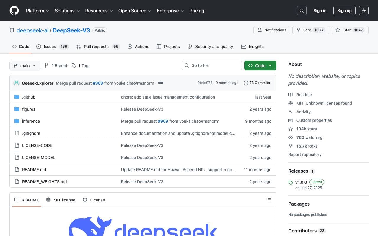The width and height of the screenshot is (378, 236).
Task: Open the .github folder
Action: pos(29,97)
